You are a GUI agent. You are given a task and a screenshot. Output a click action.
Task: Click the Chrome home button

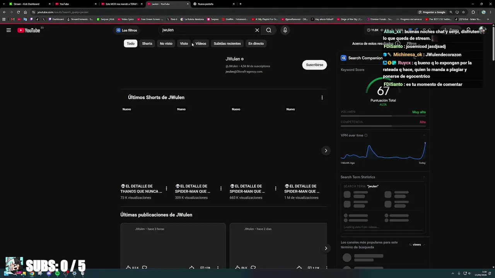tap(26, 12)
